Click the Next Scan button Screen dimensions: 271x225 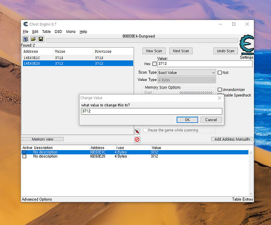tap(181, 51)
